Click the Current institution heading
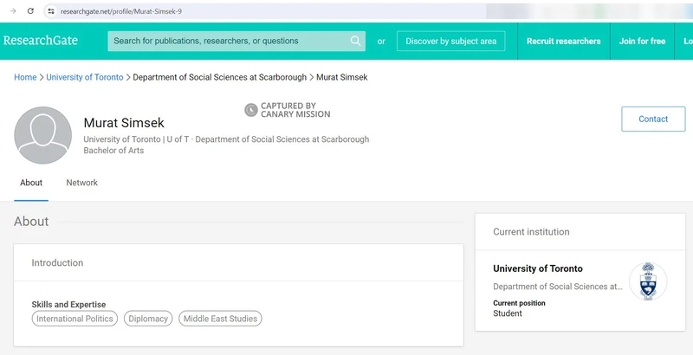 point(531,232)
